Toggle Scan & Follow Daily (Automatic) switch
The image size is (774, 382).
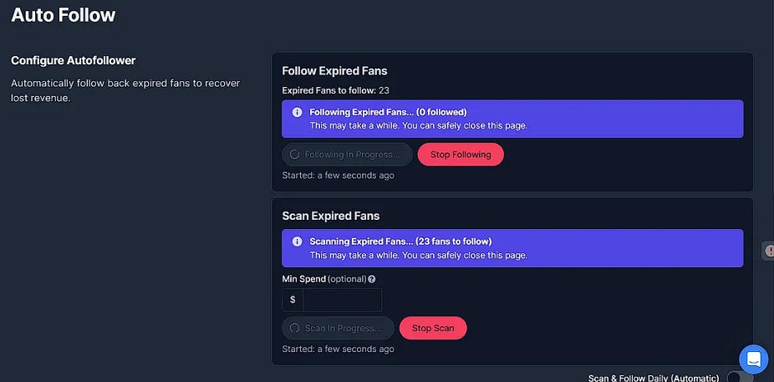pos(734,378)
